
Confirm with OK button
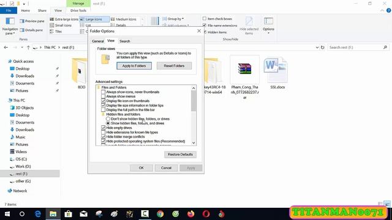click(x=141, y=168)
